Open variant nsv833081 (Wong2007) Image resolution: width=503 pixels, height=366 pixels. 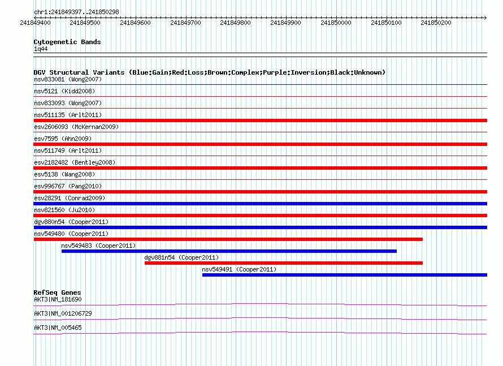68,79
